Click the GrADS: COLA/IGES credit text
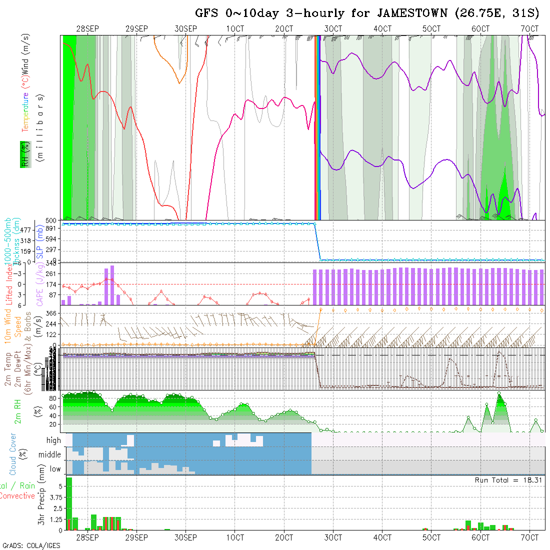Screen dimensions: 550x550 tap(30, 545)
